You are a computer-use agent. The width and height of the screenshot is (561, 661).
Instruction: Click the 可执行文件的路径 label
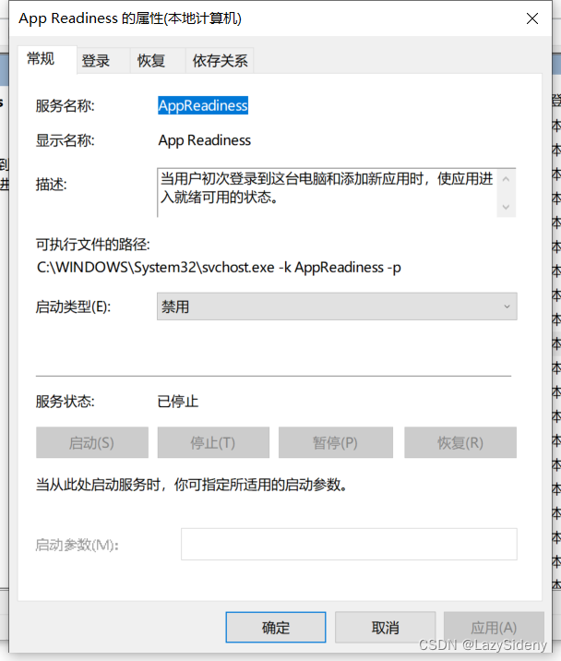point(92,245)
